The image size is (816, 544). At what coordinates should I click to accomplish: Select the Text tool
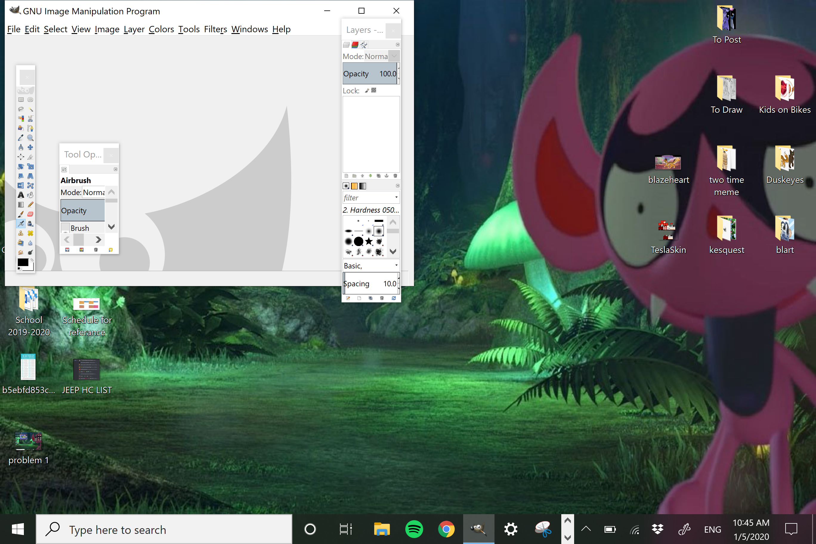[x=21, y=195]
